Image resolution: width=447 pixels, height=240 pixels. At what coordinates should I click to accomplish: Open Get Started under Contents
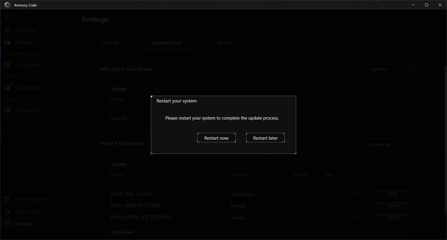pos(27,110)
